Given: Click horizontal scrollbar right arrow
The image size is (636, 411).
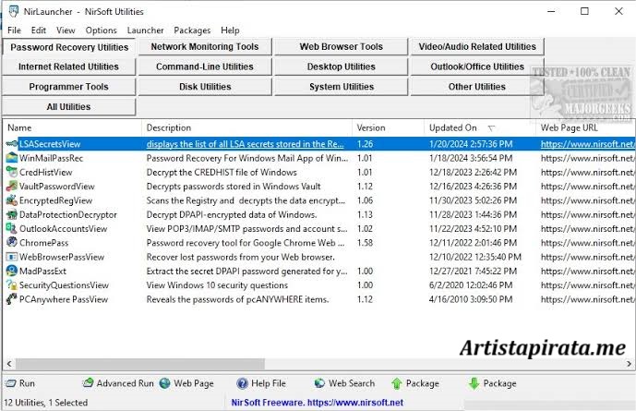Looking at the screenshot, I should 630,364.
